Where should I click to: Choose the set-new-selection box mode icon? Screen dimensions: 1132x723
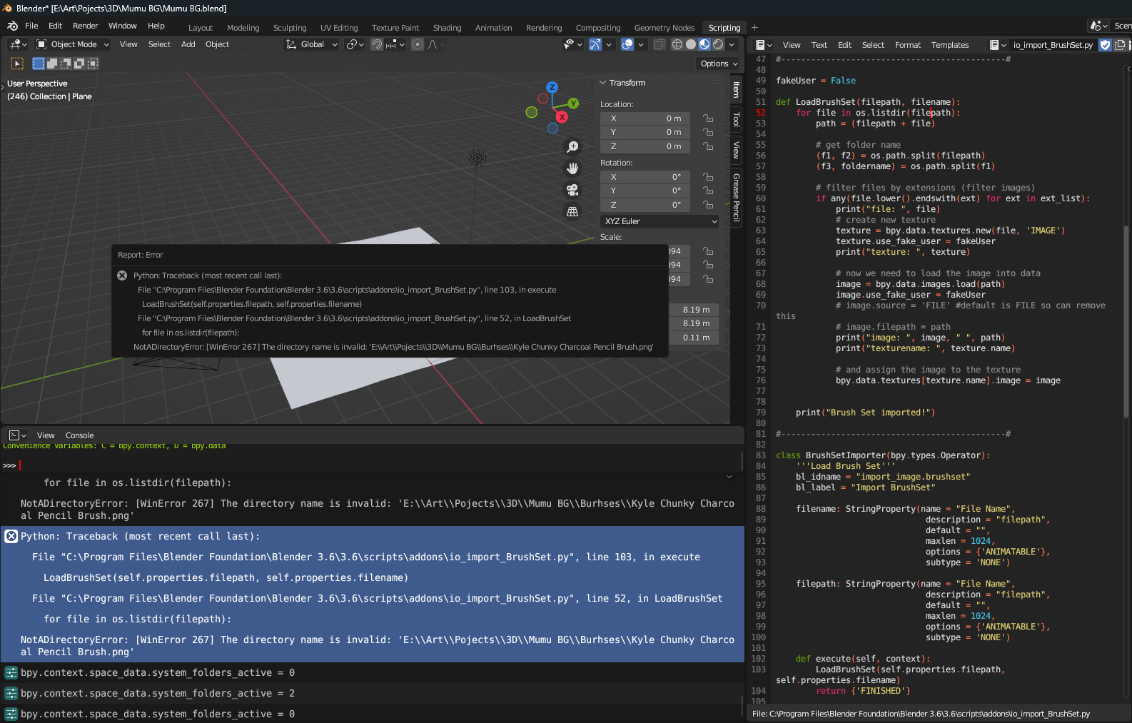39,64
